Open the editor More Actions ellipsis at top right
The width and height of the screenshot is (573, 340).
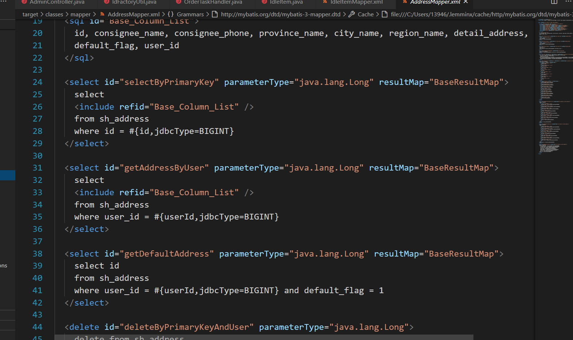point(568,2)
